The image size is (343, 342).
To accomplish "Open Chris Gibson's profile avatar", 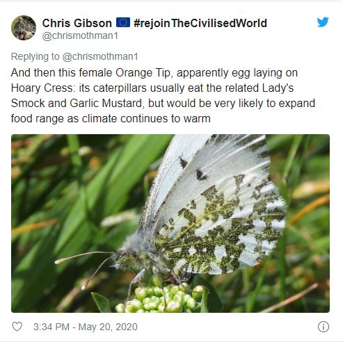I will pyautogui.click(x=24, y=28).
